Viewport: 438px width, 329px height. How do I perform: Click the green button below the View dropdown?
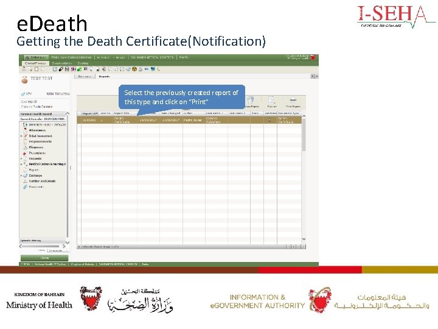(x=44, y=258)
